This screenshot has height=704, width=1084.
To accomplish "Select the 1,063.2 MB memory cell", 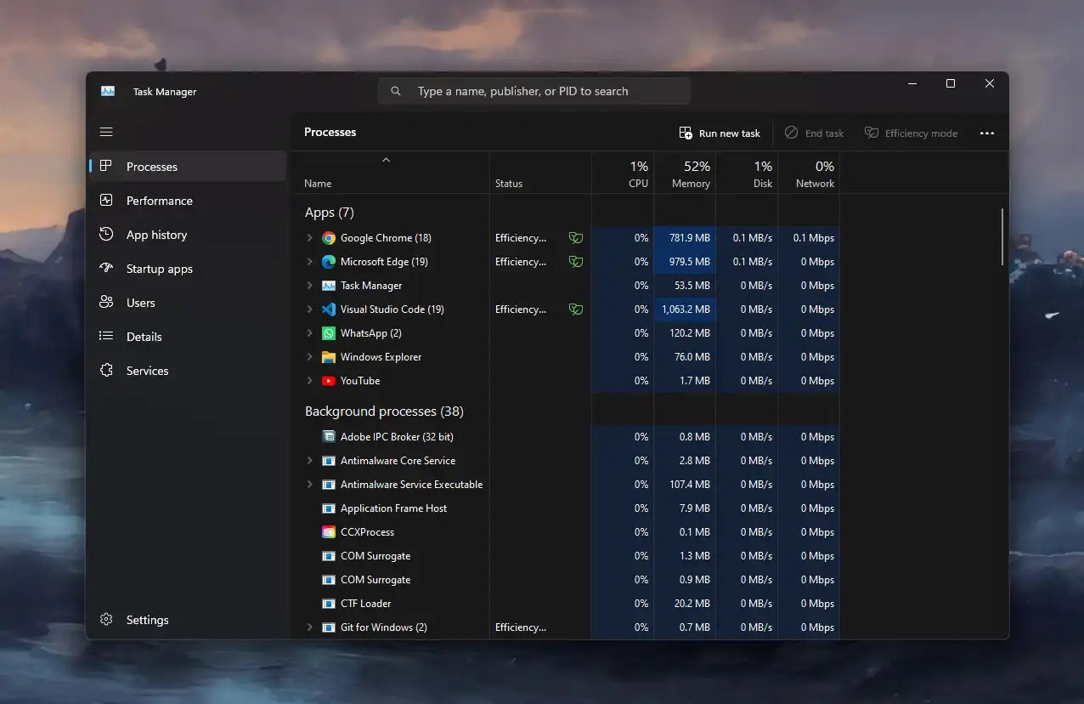I will [685, 309].
